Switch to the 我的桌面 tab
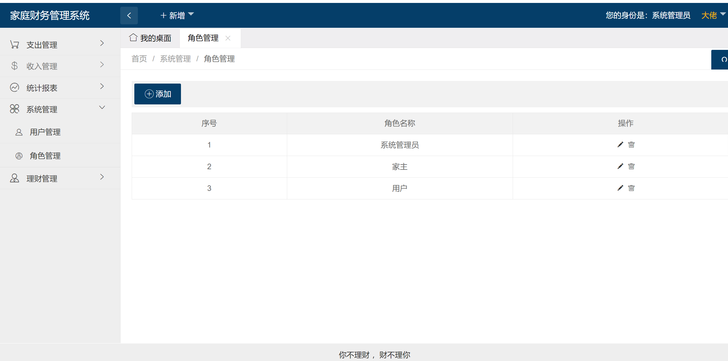728x361 pixels. 155,38
